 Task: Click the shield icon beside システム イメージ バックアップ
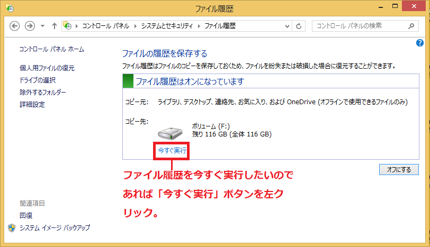click(x=12, y=228)
